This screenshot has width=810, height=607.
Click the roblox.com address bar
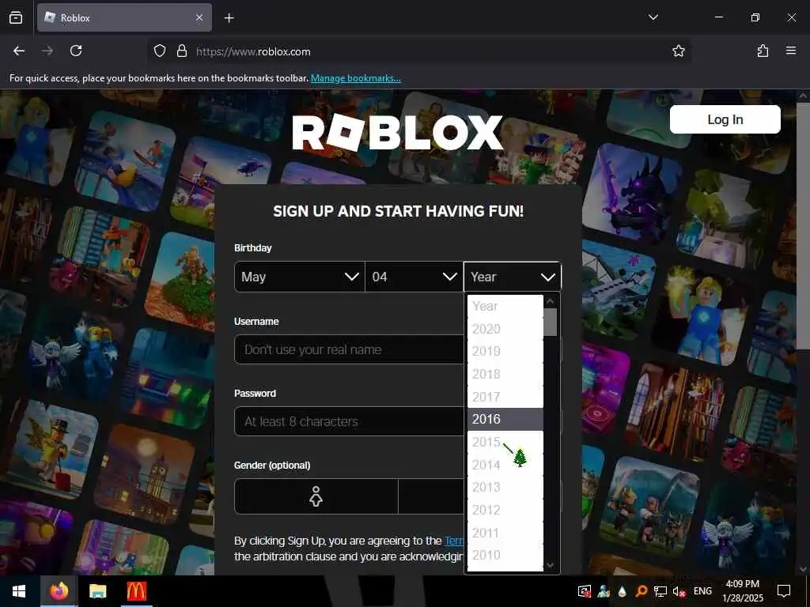tap(418, 51)
